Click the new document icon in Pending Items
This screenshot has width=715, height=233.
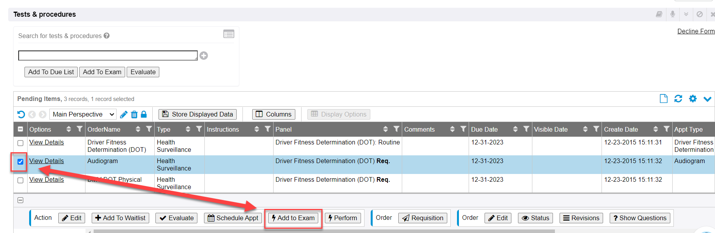(664, 99)
